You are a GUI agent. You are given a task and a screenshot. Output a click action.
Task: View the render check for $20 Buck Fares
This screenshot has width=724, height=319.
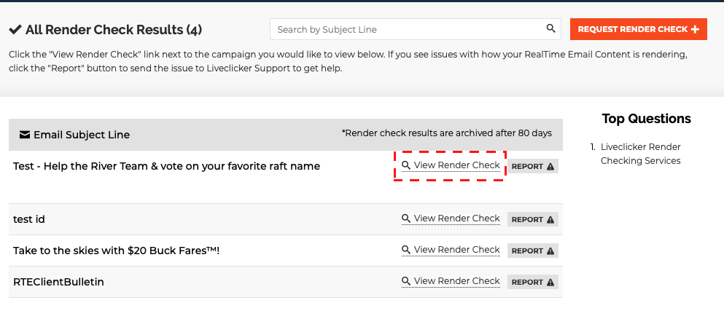click(456, 250)
